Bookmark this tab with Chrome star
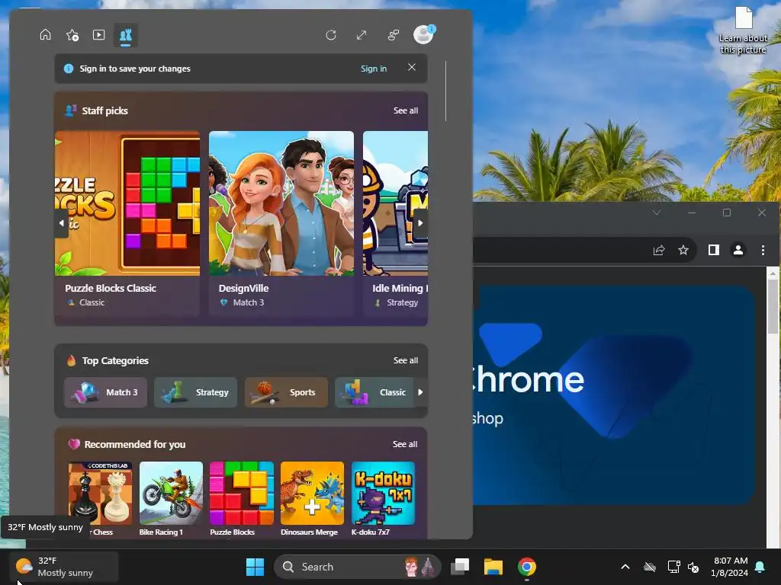 click(683, 250)
